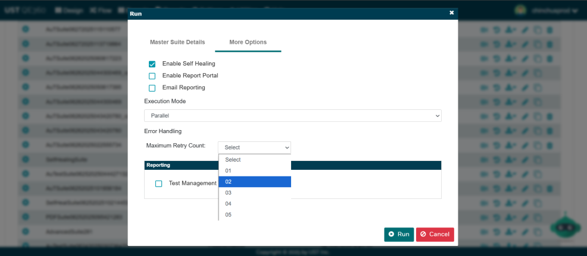Select 04 in the retry count list
This screenshot has width=587, height=256.
pyautogui.click(x=254, y=204)
